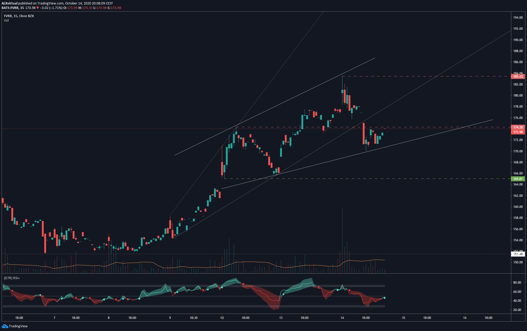Click the Vol indicator label
527x331 pixels.
point(6,21)
